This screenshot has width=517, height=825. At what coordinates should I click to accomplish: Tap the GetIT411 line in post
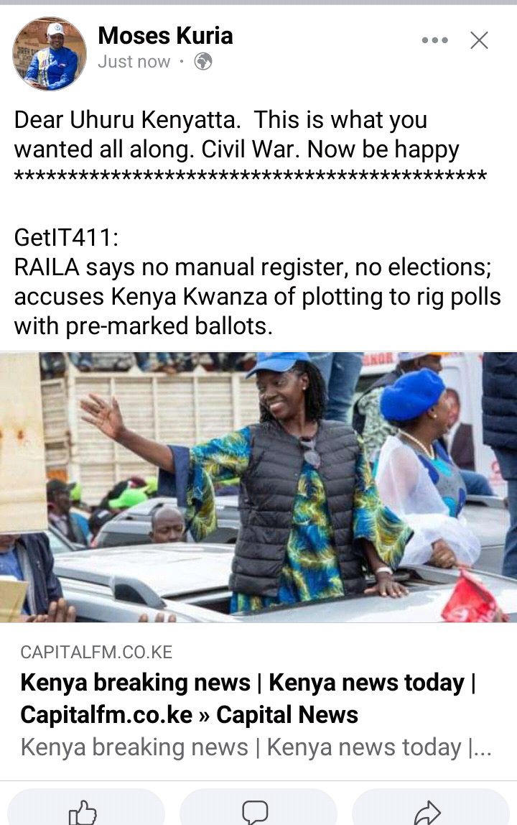(66, 237)
